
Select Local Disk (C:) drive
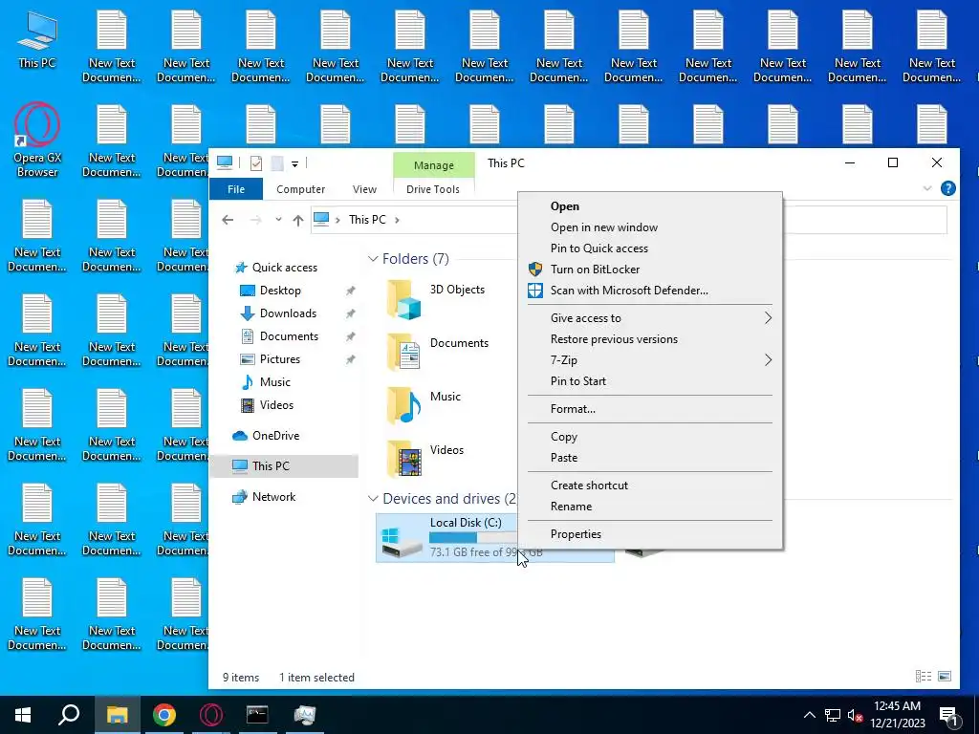coord(495,537)
